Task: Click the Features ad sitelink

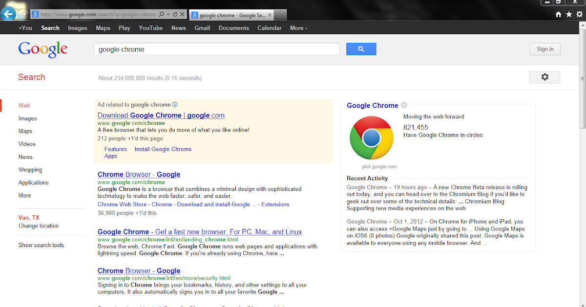Action: tap(116, 149)
